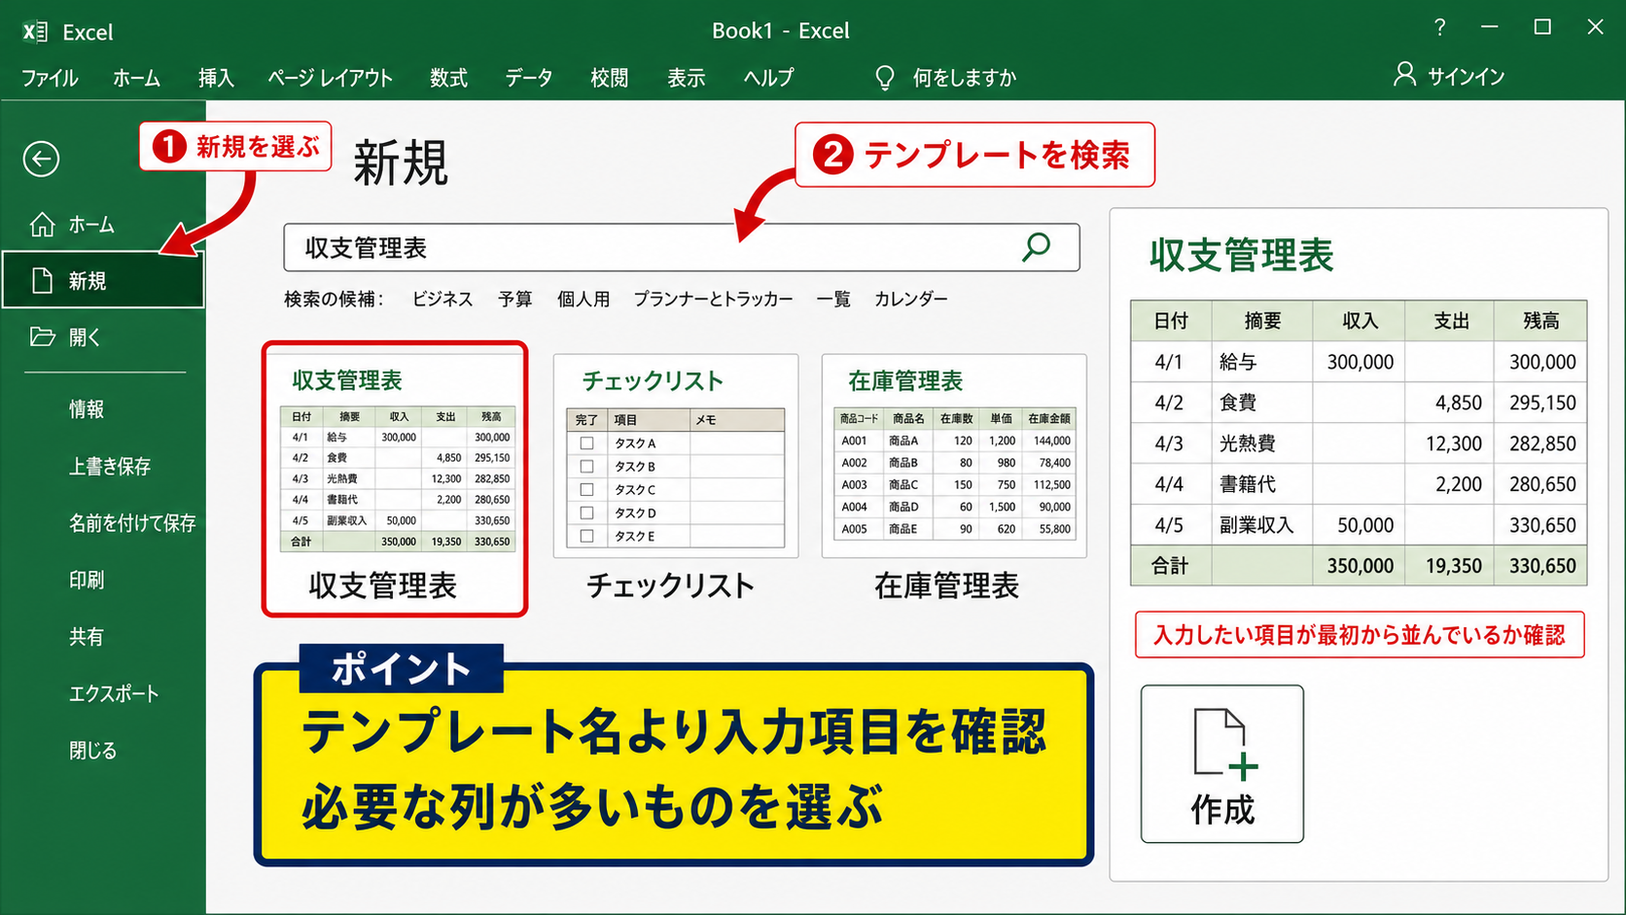Open the ホーム ribbon tab
1626x915 pixels.
click(x=136, y=78)
